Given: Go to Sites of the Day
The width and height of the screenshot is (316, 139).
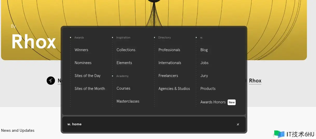Looking at the screenshot, I should (x=87, y=76).
